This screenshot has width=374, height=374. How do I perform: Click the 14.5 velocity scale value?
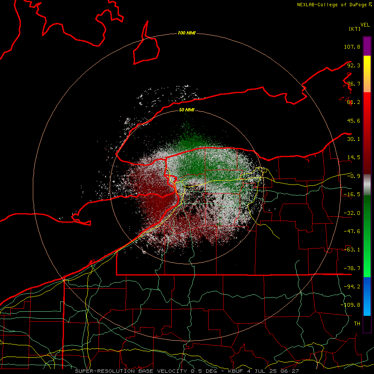tap(354, 157)
